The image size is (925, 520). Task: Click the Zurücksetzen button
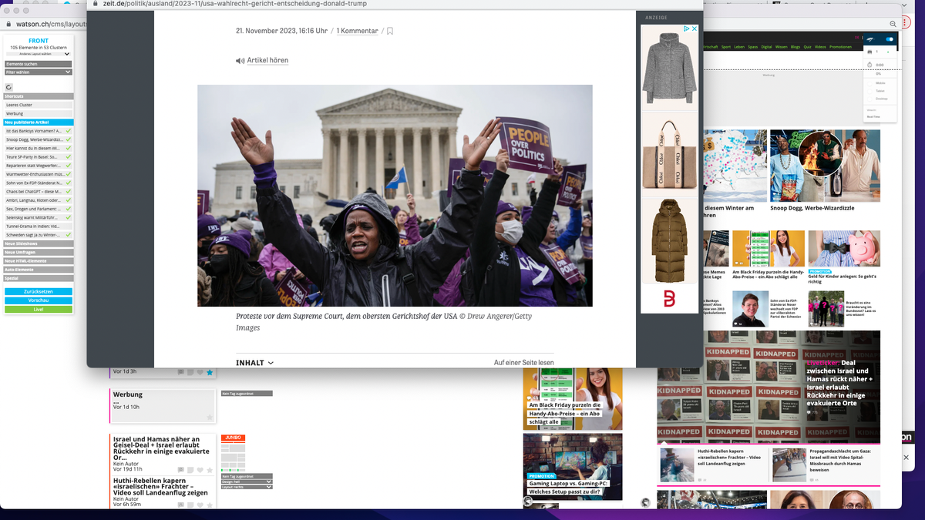pyautogui.click(x=39, y=292)
